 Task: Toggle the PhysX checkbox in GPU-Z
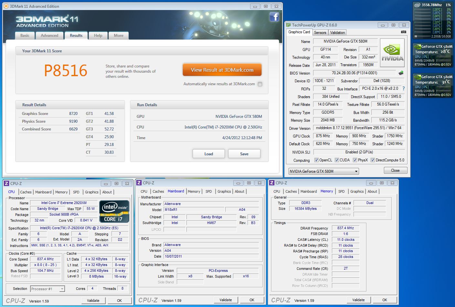click(x=355, y=160)
